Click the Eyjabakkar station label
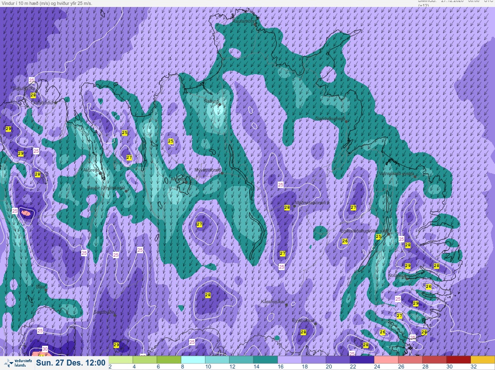 pos(303,320)
